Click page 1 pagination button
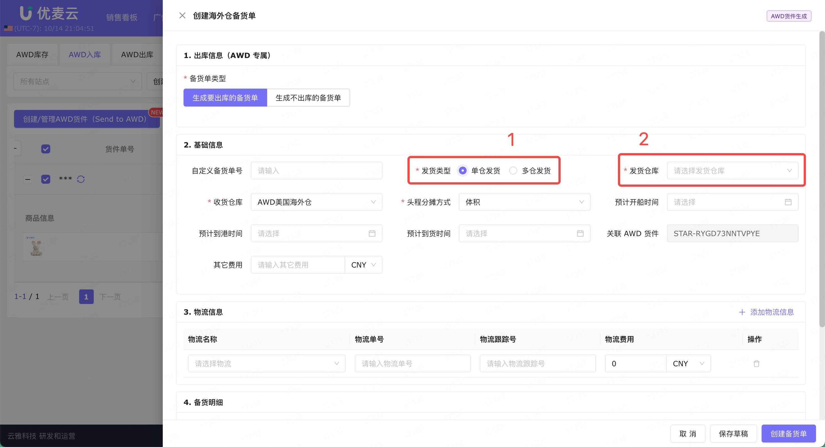This screenshot has height=447, width=825. click(86, 297)
